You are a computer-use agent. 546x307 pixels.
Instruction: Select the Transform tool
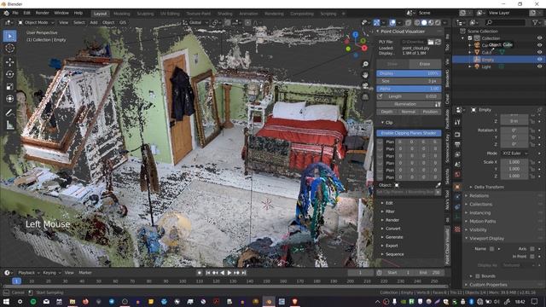coord(9,99)
